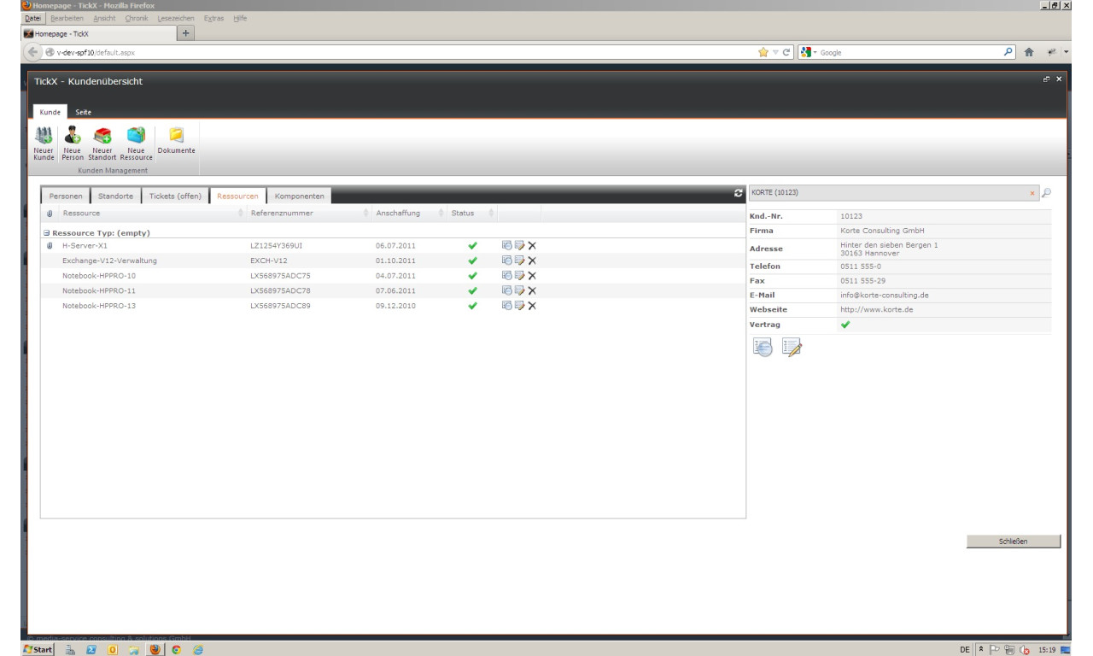The height and width of the screenshot is (656, 1093).
Task: Open the Firefox Lesezeichen menu
Action: pos(176,18)
